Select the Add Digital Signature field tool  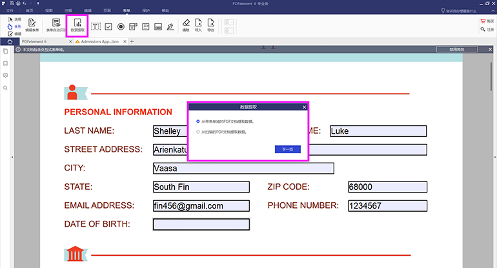click(170, 26)
